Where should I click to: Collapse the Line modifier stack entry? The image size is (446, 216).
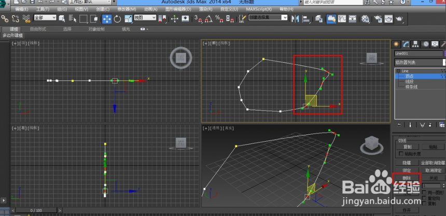click(x=398, y=71)
